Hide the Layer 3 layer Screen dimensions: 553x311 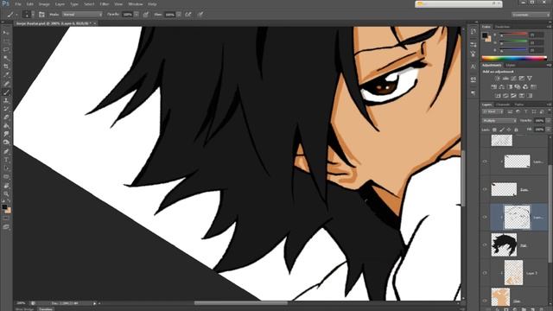pyautogui.click(x=485, y=273)
